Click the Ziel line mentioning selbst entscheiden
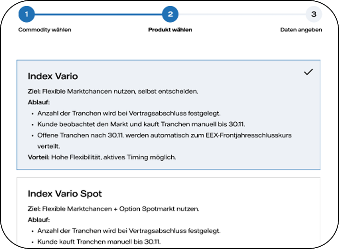 point(113,91)
